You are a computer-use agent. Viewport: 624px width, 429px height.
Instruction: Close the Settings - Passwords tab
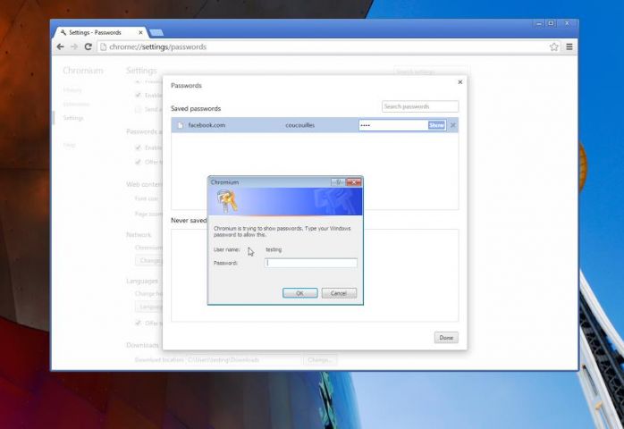[x=139, y=31]
